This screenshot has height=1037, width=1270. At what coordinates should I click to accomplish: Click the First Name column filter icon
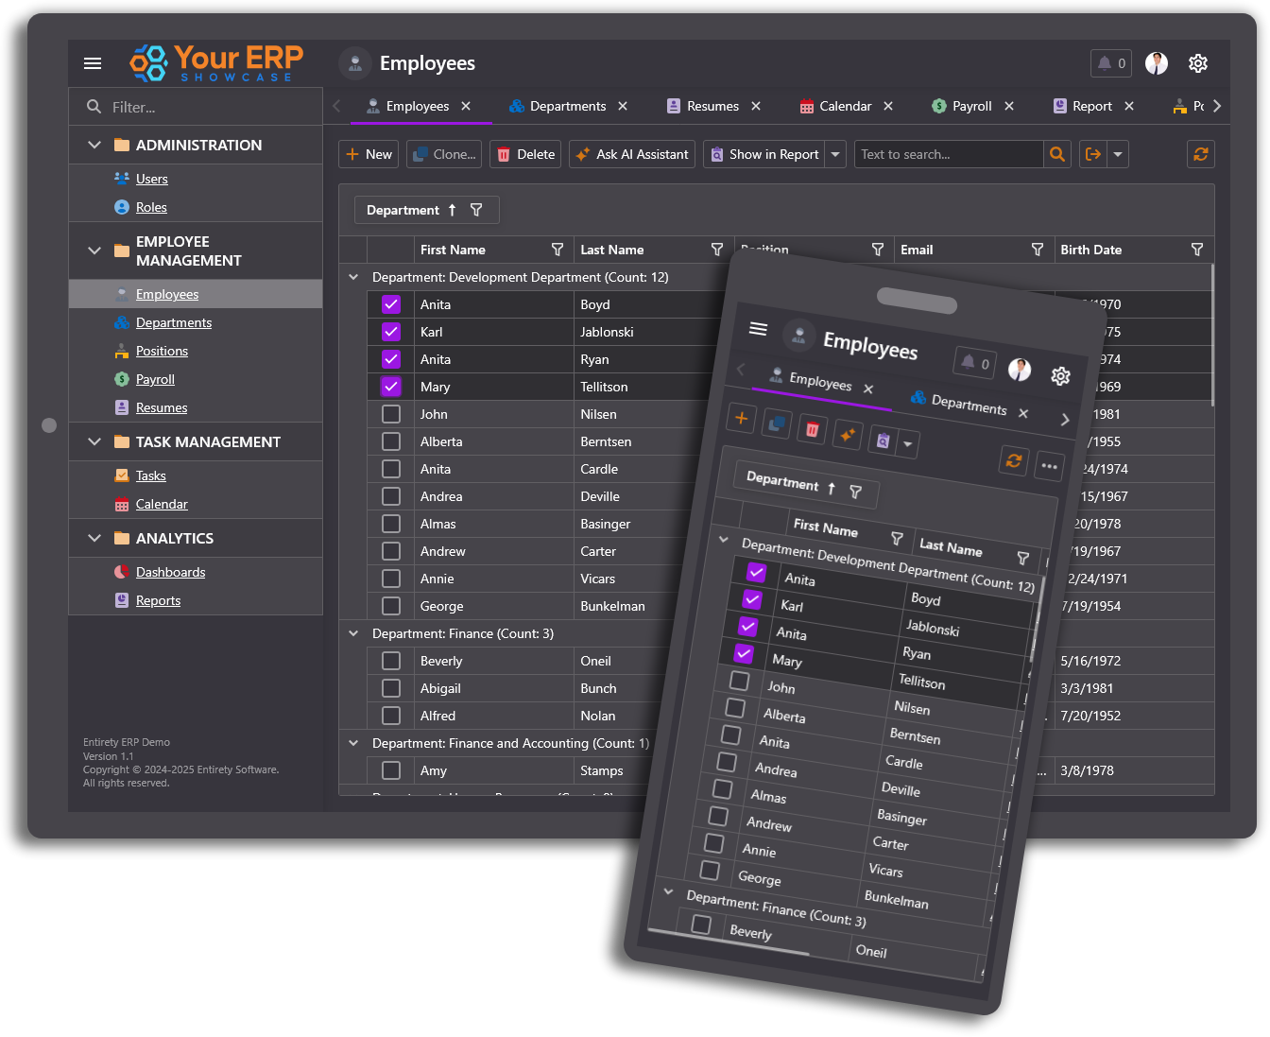pyautogui.click(x=558, y=250)
